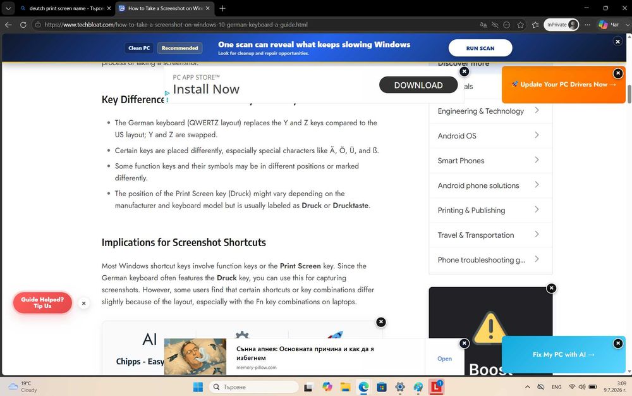The height and width of the screenshot is (396, 632).
Task: Open Copilot chat button in the Edge toolbar
Action: (x=609, y=25)
